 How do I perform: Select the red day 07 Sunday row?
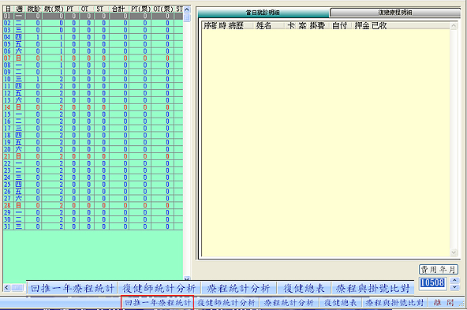92,58
